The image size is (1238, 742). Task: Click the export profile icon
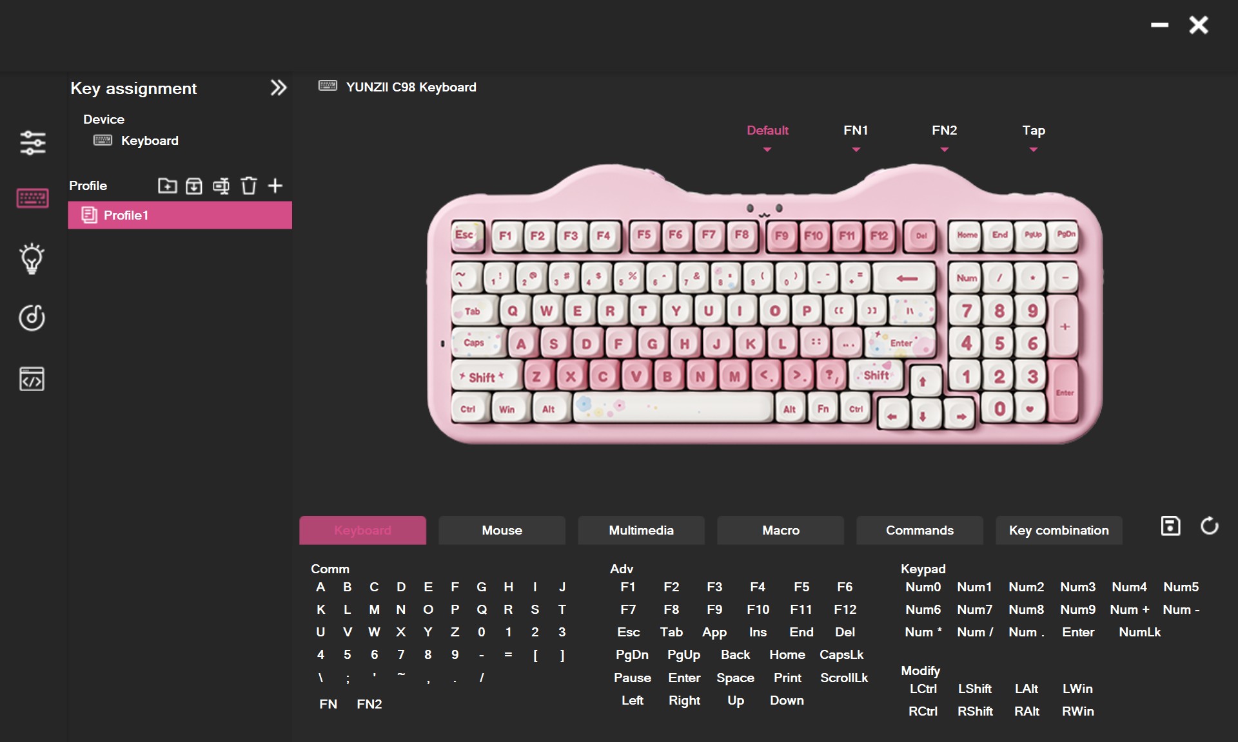(x=194, y=185)
